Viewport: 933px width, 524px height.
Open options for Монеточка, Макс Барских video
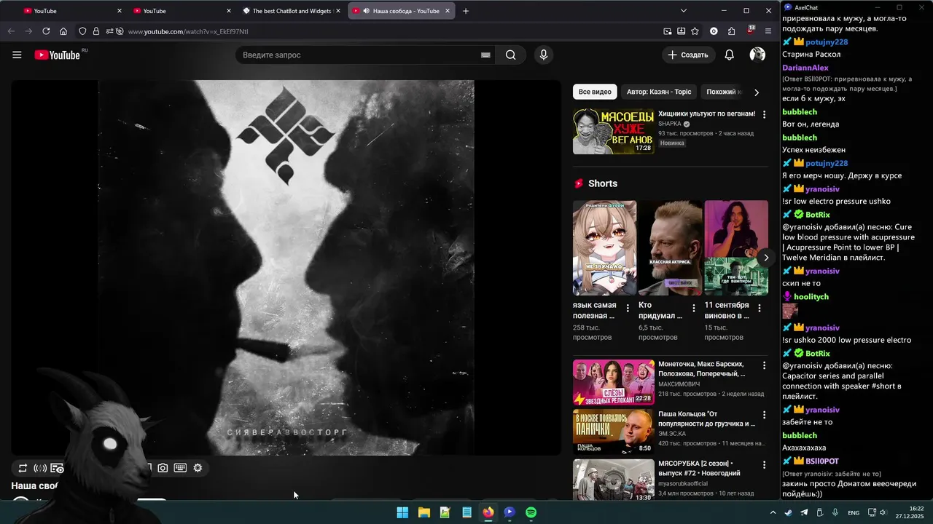[x=764, y=365]
